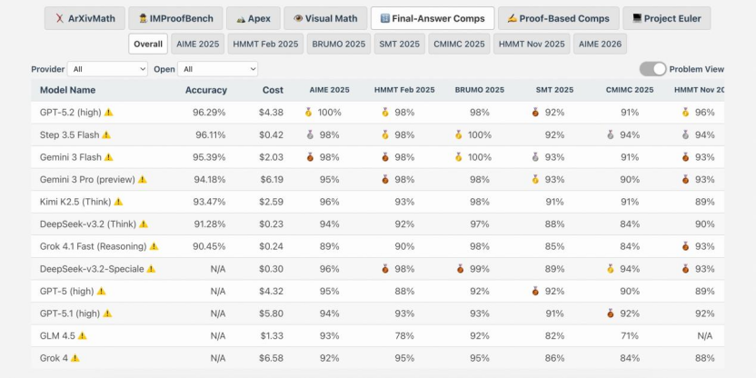This screenshot has height=378, width=756.
Task: Click warning icon beside Gemini 3 Pro (preview)
Action: (x=142, y=180)
